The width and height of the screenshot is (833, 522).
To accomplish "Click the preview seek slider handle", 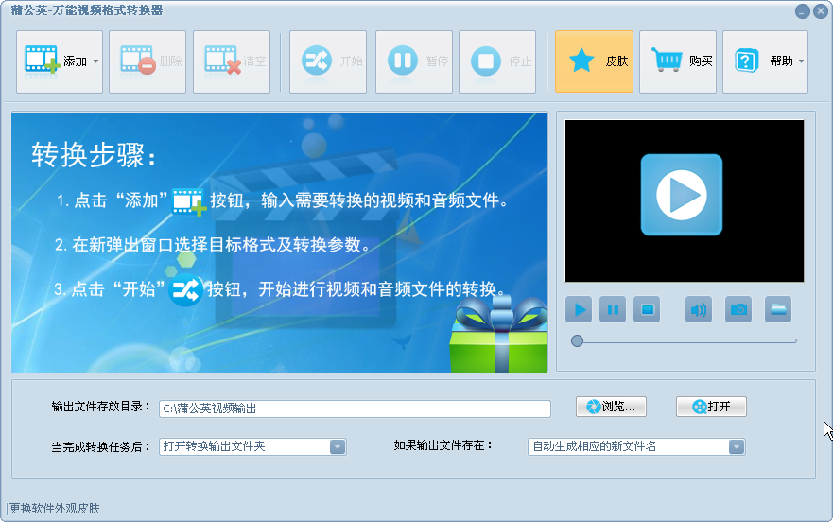I will (x=577, y=341).
